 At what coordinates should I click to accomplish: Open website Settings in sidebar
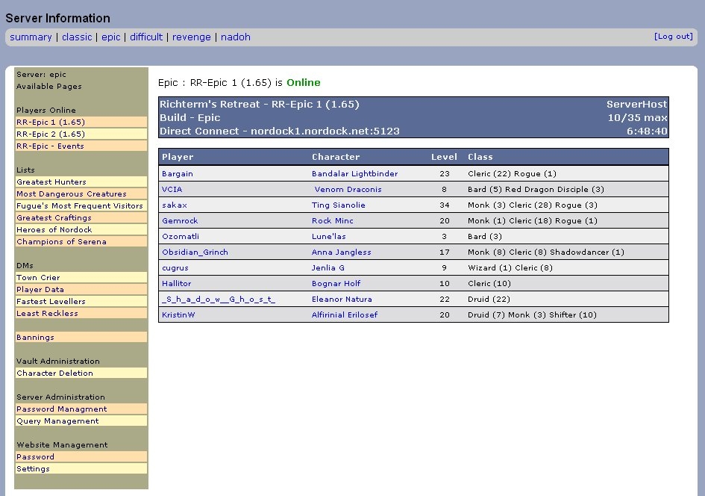click(33, 469)
